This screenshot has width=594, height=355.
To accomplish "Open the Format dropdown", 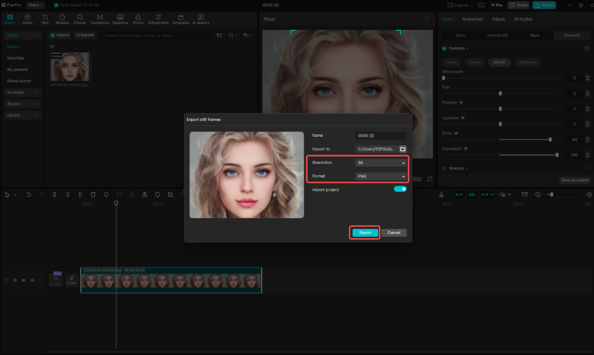I will coord(381,176).
